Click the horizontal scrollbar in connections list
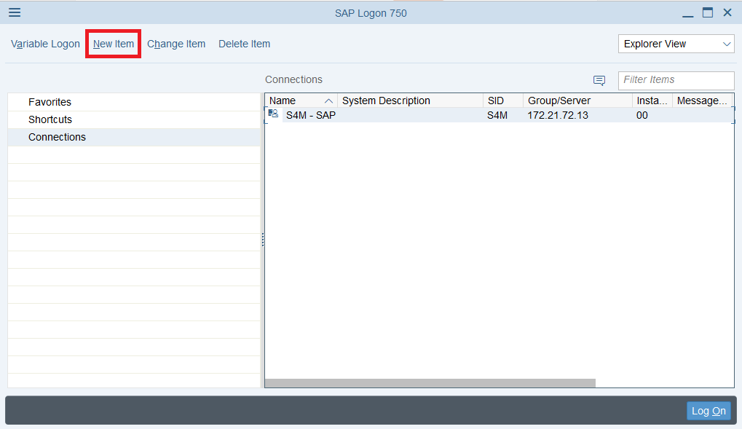Viewport: 742px width, 429px height. tap(430, 382)
